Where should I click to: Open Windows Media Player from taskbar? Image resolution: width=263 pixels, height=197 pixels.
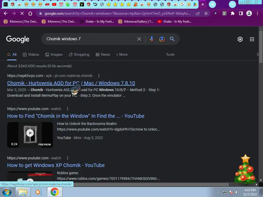pos(38,192)
